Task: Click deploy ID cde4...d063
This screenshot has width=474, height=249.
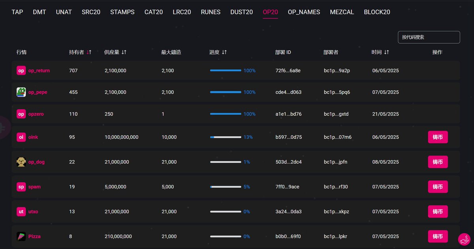Action: click(x=288, y=92)
